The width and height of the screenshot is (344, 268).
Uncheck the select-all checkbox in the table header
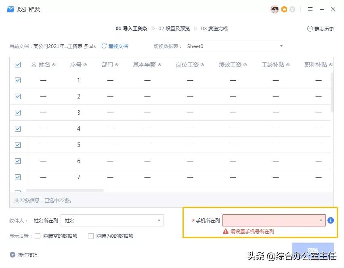pos(17,64)
